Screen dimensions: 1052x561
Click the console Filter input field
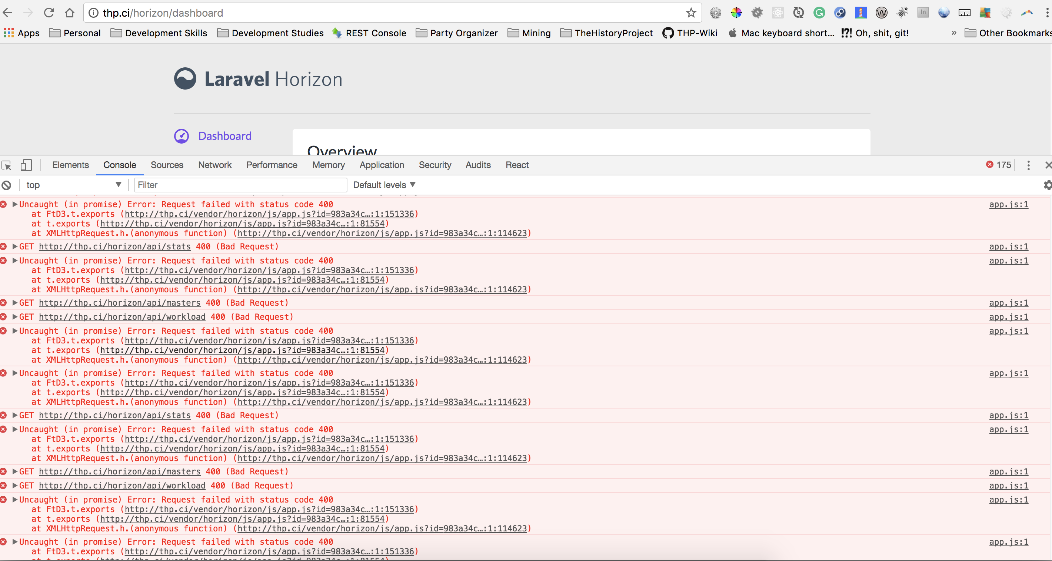tap(240, 185)
